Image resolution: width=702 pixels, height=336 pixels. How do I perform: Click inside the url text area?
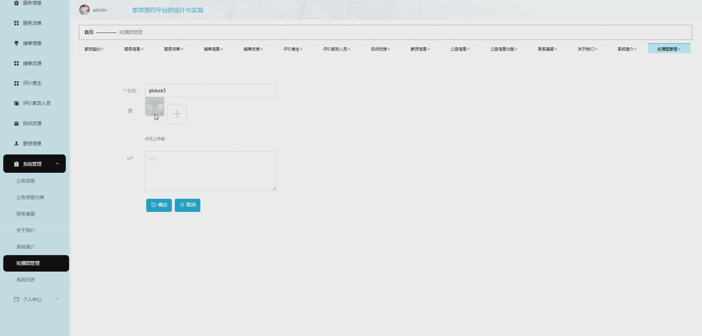point(211,171)
